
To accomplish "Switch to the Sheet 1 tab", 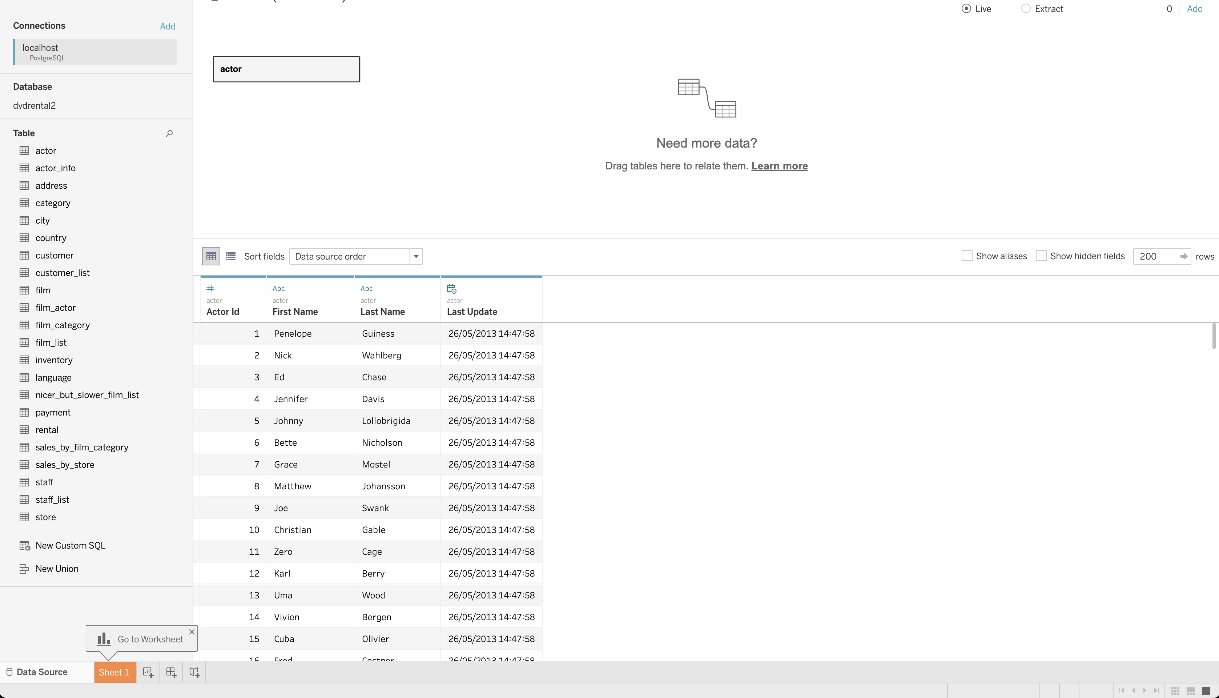I will (x=114, y=671).
